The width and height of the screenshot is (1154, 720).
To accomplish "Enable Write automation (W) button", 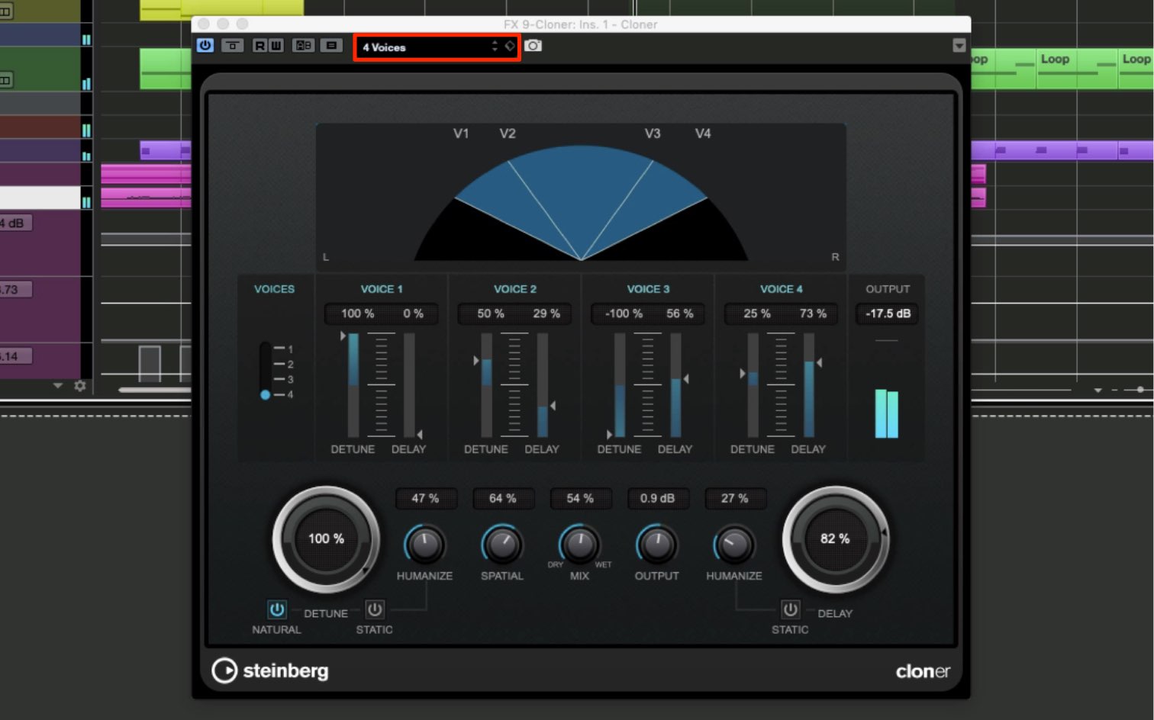I will tap(276, 46).
